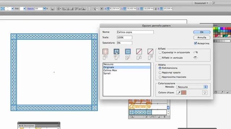Select the gold ornament brush thumbnail
Screen dimensions: 231x129
[x=140, y=106]
